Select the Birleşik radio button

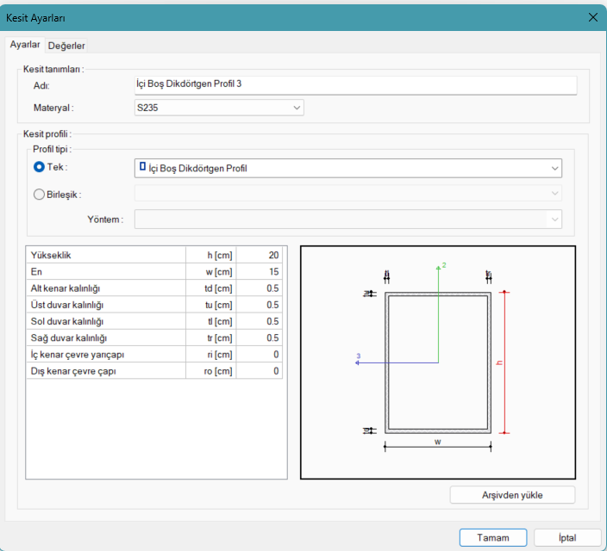[39, 194]
